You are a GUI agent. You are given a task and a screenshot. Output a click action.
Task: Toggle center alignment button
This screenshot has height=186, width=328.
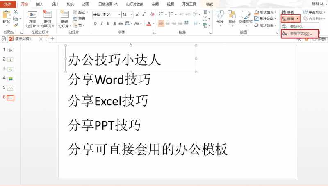168,23
